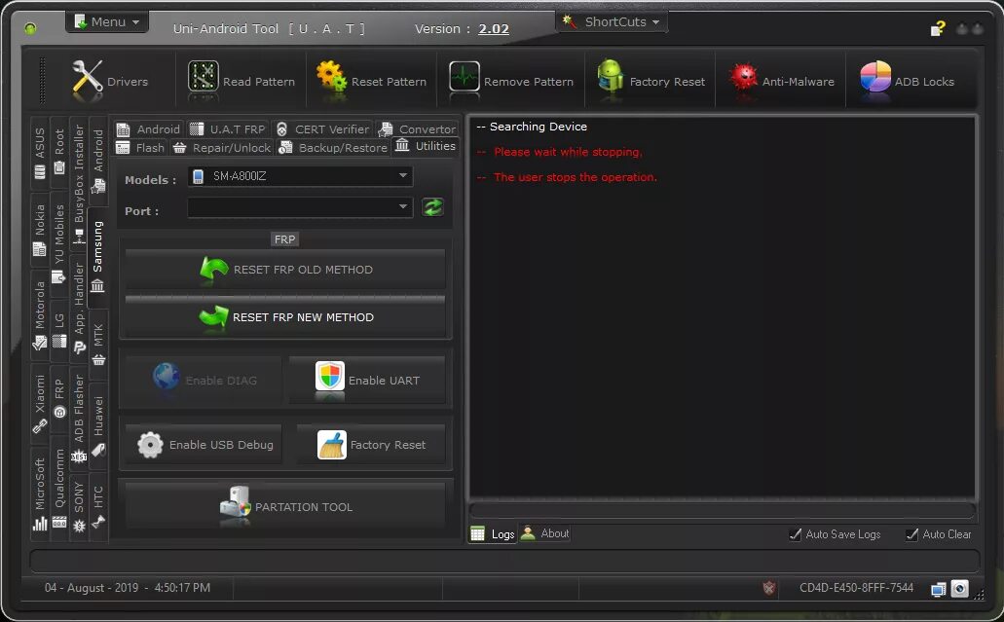Open the Repair/Unlock tab
Image resolution: width=1004 pixels, height=622 pixels.
pos(223,148)
